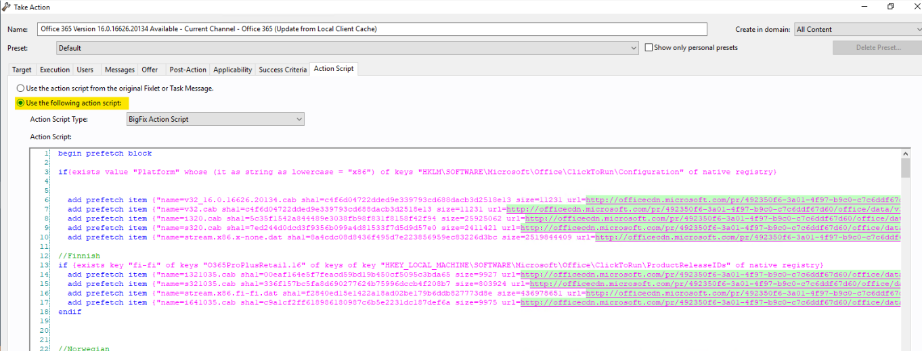Viewport: 922px width, 351px height.
Task: Open the Preset dropdown set to Default
Action: (x=347, y=48)
